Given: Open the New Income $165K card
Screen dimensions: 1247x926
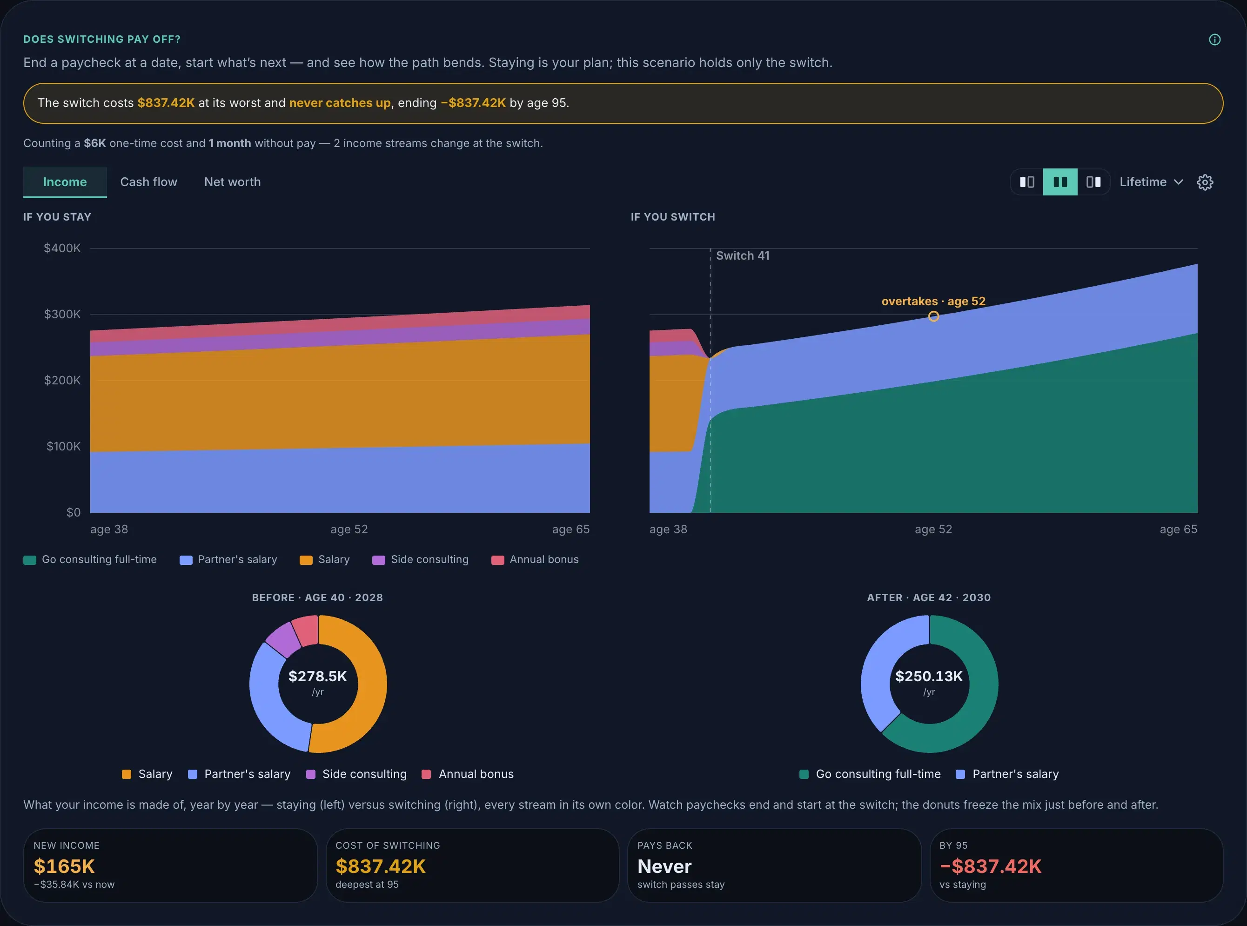Looking at the screenshot, I should tap(170, 866).
